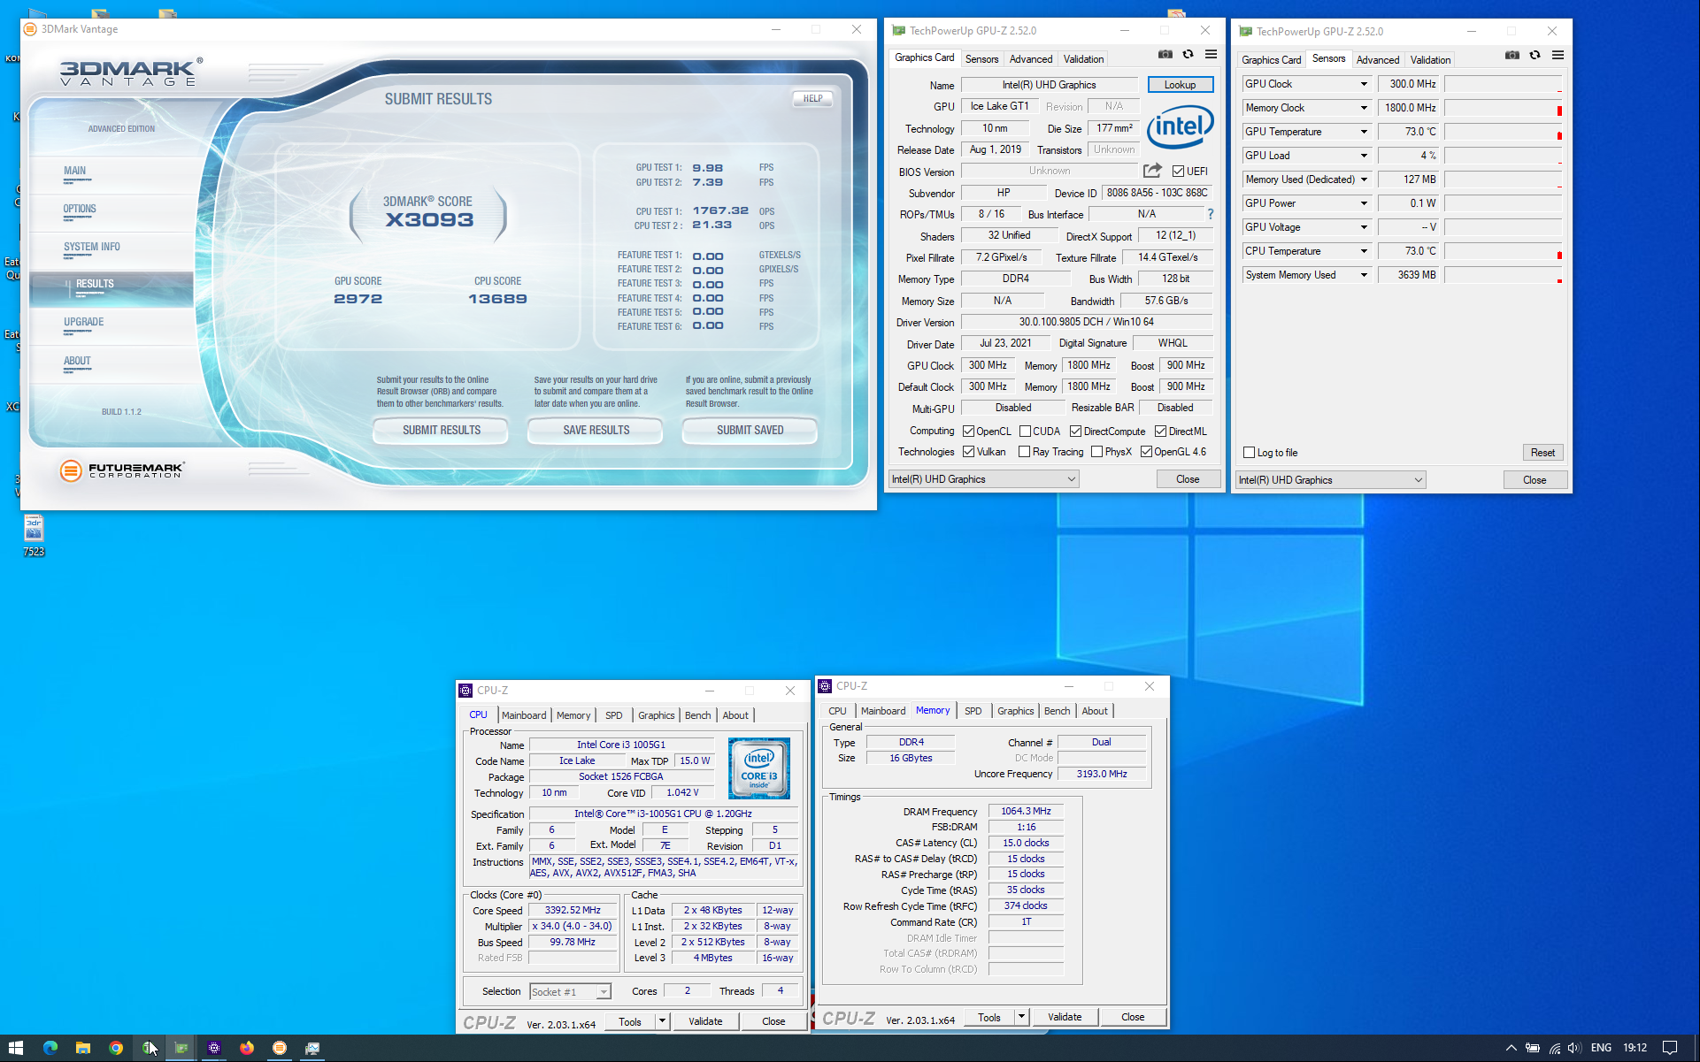Screen dimensions: 1700x1062
Task: Click Validate in the CPU-Z Memory window
Action: [x=1065, y=1017]
